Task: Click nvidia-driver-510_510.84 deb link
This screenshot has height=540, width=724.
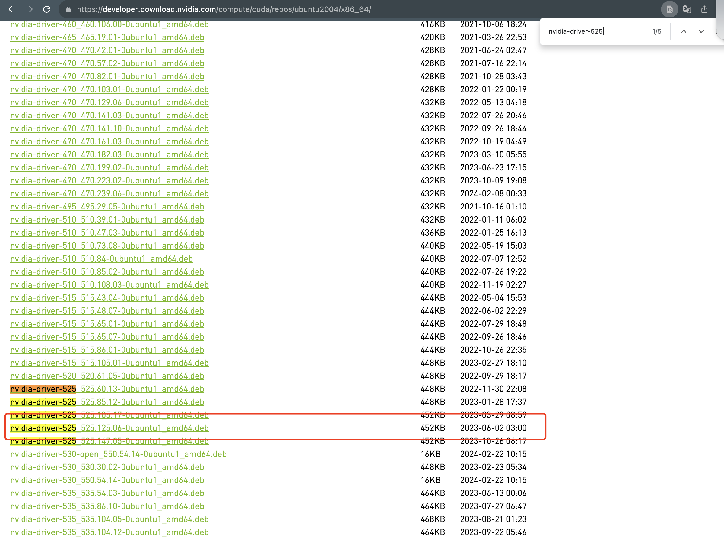Action: click(101, 259)
